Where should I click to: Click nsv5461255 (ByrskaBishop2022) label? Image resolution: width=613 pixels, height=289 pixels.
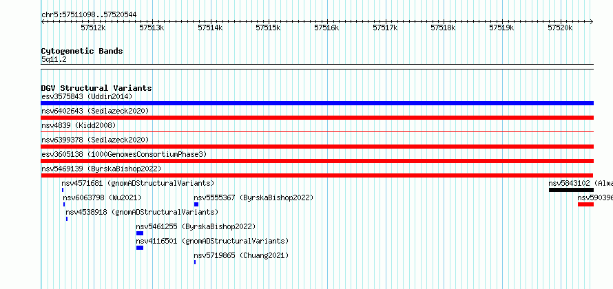[196, 226]
